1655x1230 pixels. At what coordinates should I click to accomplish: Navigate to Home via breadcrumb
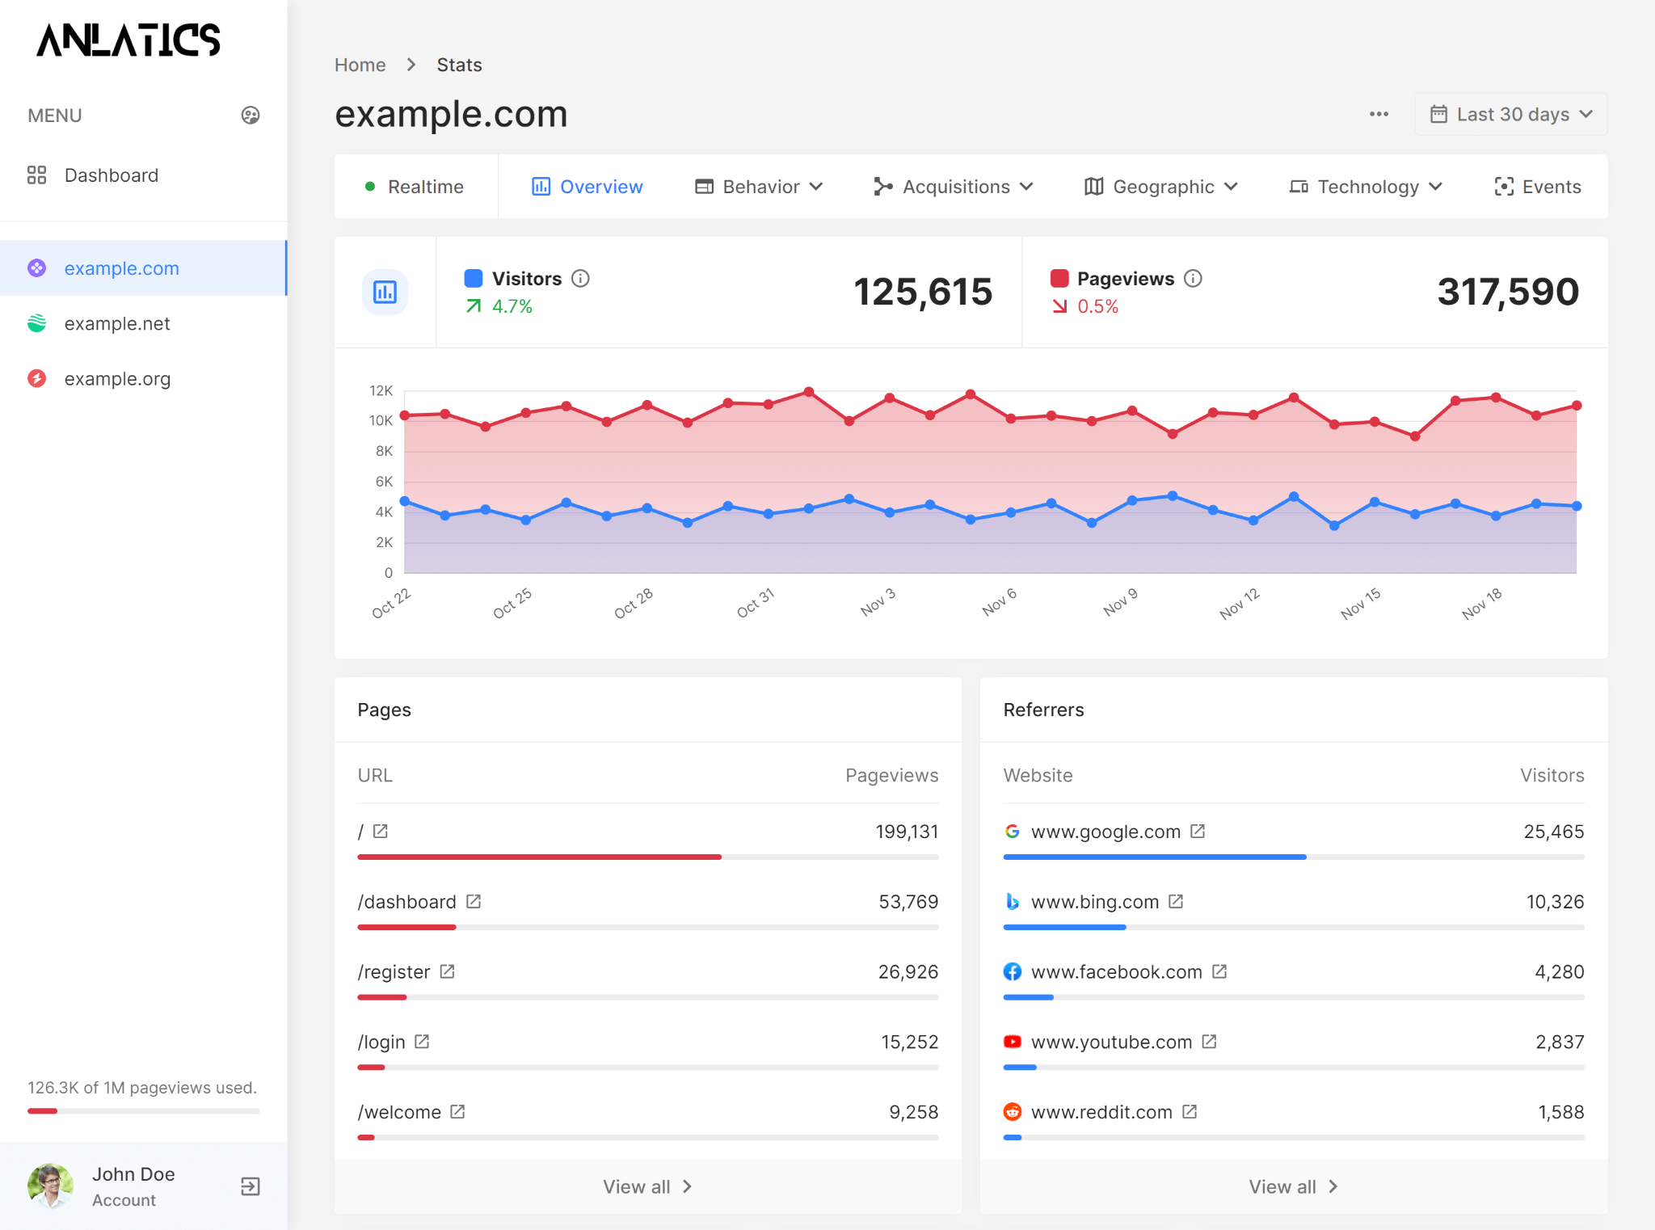[x=360, y=65]
